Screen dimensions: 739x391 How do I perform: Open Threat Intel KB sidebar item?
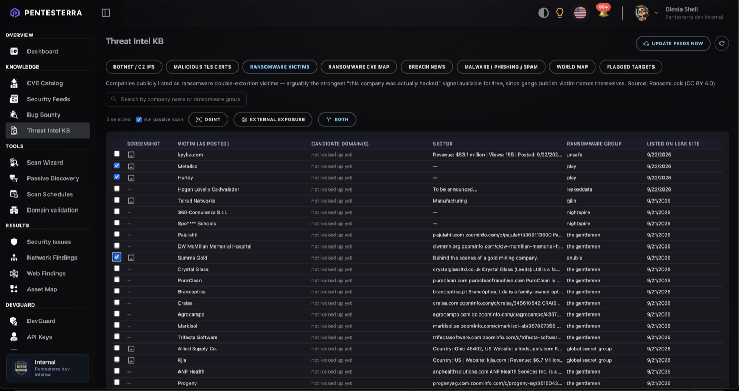point(48,130)
